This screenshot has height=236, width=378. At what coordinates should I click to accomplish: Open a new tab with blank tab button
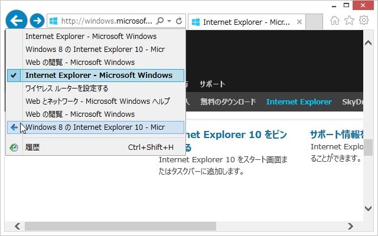[x=314, y=22]
